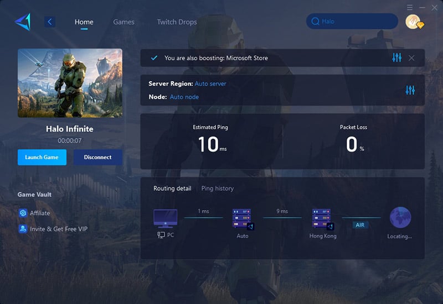Go back using the back arrow button

(x=50, y=22)
